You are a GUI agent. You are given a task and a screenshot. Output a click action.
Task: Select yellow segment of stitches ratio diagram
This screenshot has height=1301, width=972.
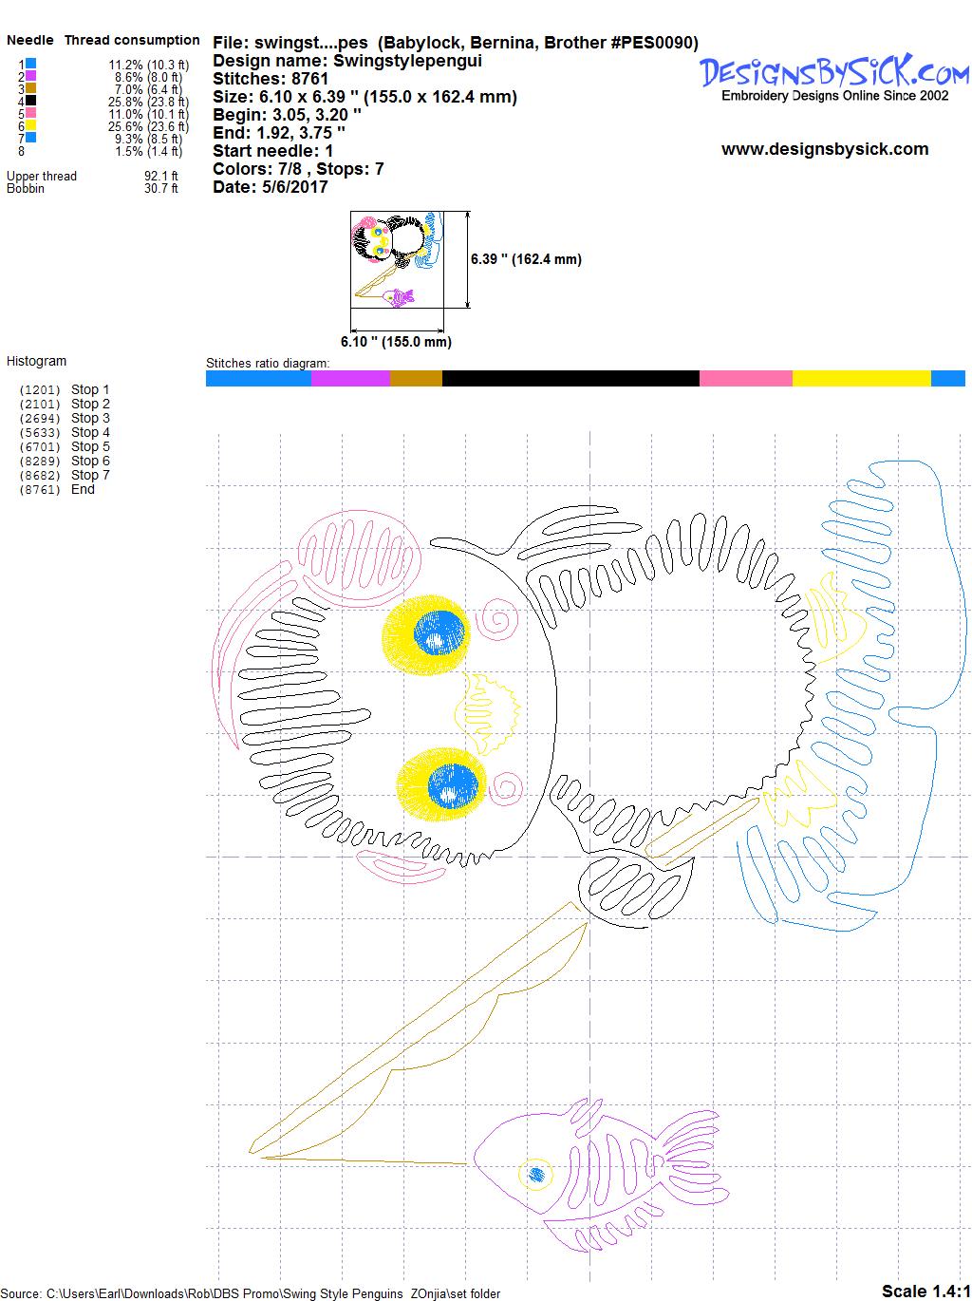click(x=861, y=379)
